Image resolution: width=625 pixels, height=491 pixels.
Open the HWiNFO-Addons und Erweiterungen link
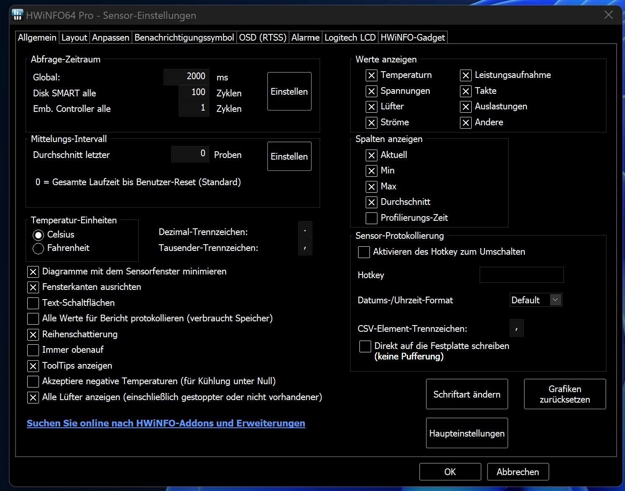[166, 423]
